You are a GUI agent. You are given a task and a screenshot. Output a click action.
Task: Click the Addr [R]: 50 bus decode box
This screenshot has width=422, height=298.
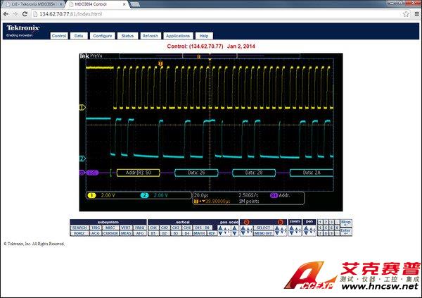[139, 173]
